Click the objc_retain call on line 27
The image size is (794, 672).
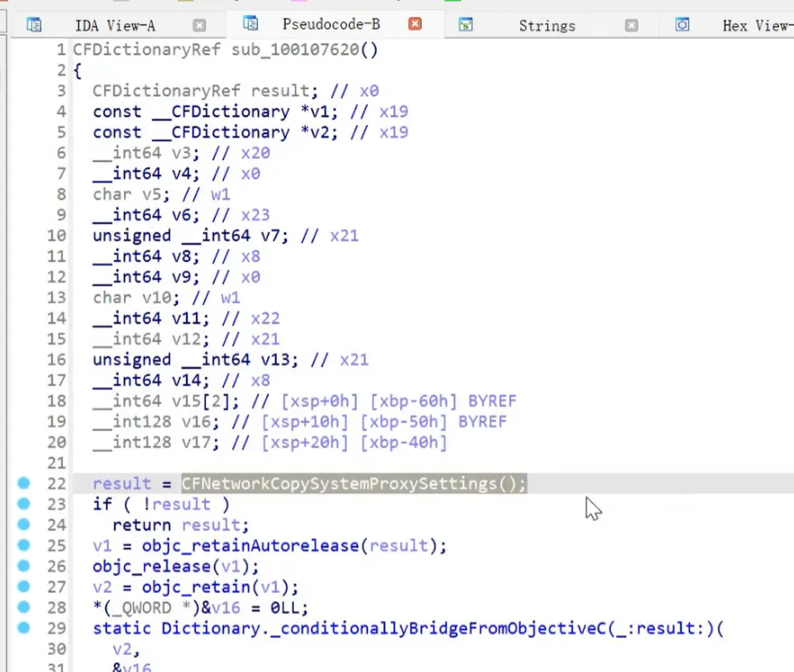click(196, 587)
